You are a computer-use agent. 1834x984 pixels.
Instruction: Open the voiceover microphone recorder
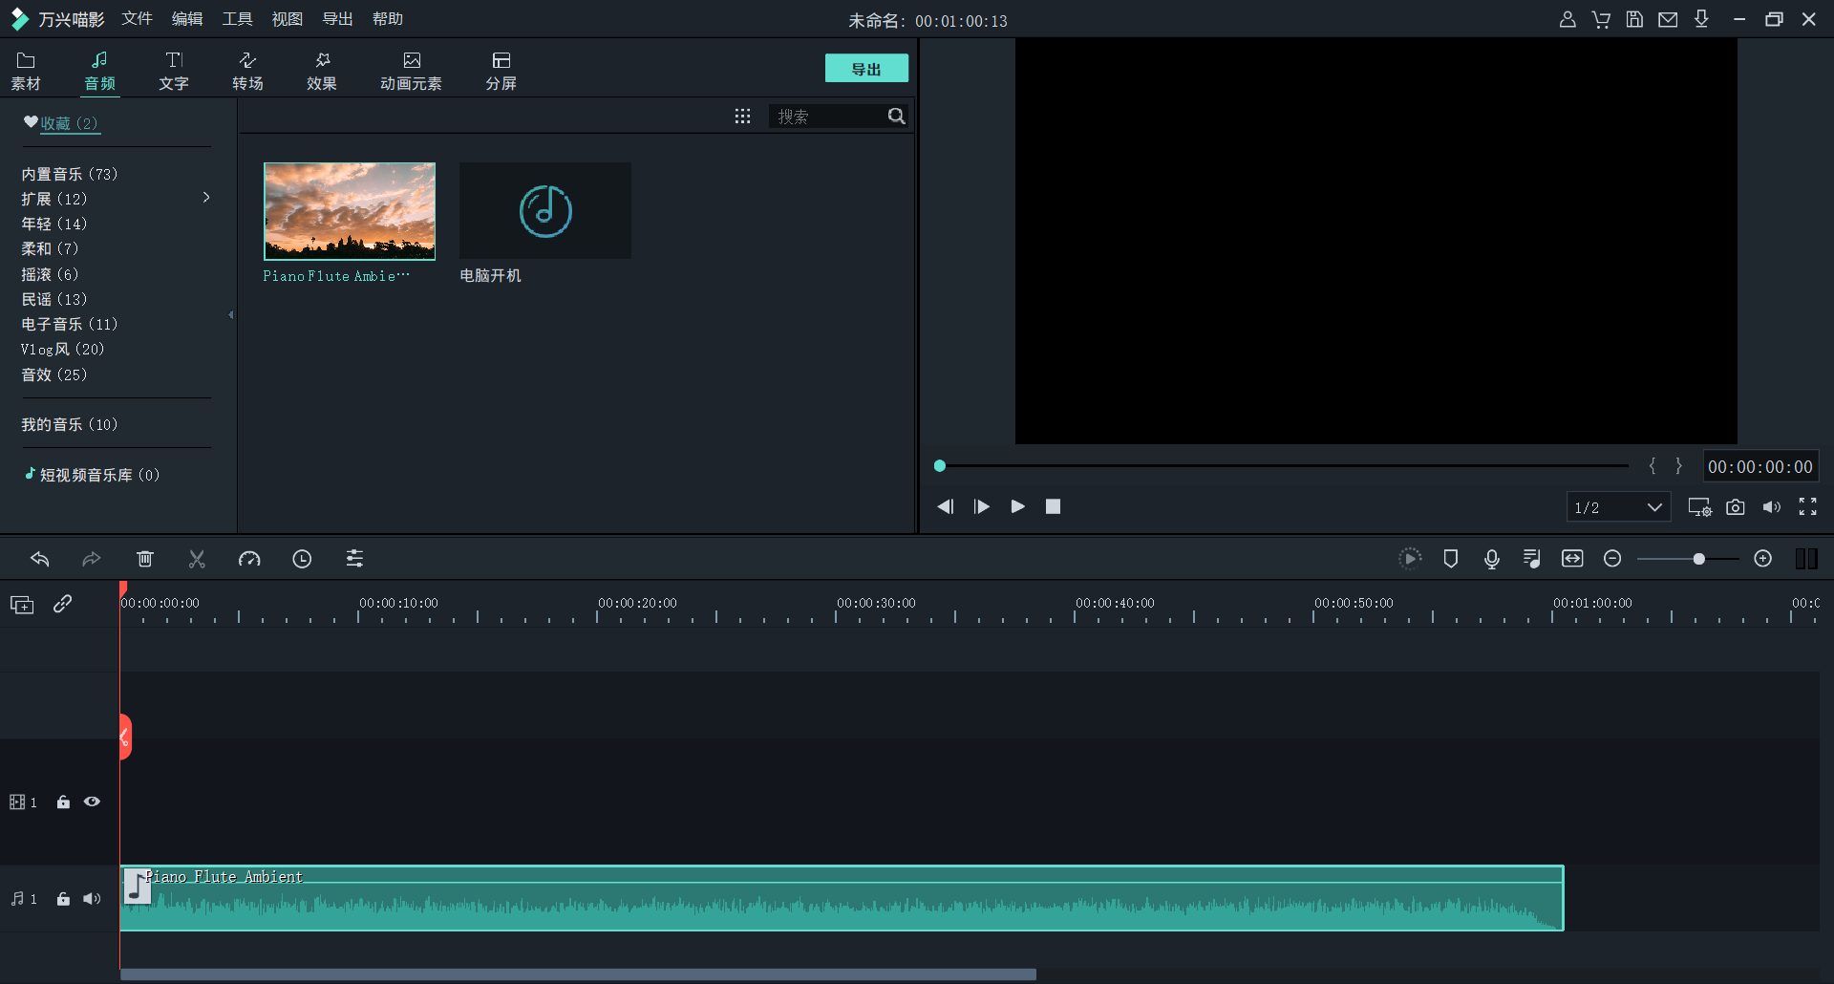(x=1491, y=559)
